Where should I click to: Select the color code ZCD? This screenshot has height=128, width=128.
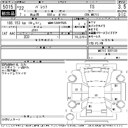27,37
